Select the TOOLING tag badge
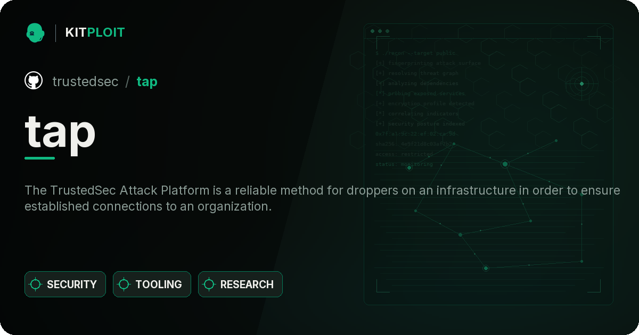This screenshot has height=335, width=639. click(152, 284)
